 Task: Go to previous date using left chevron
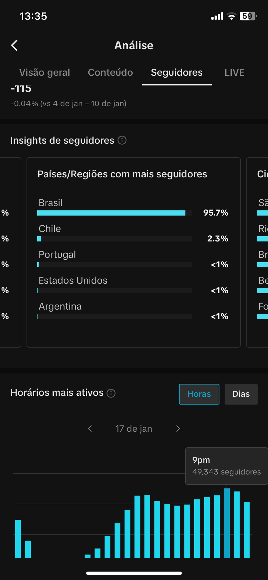tap(90, 429)
